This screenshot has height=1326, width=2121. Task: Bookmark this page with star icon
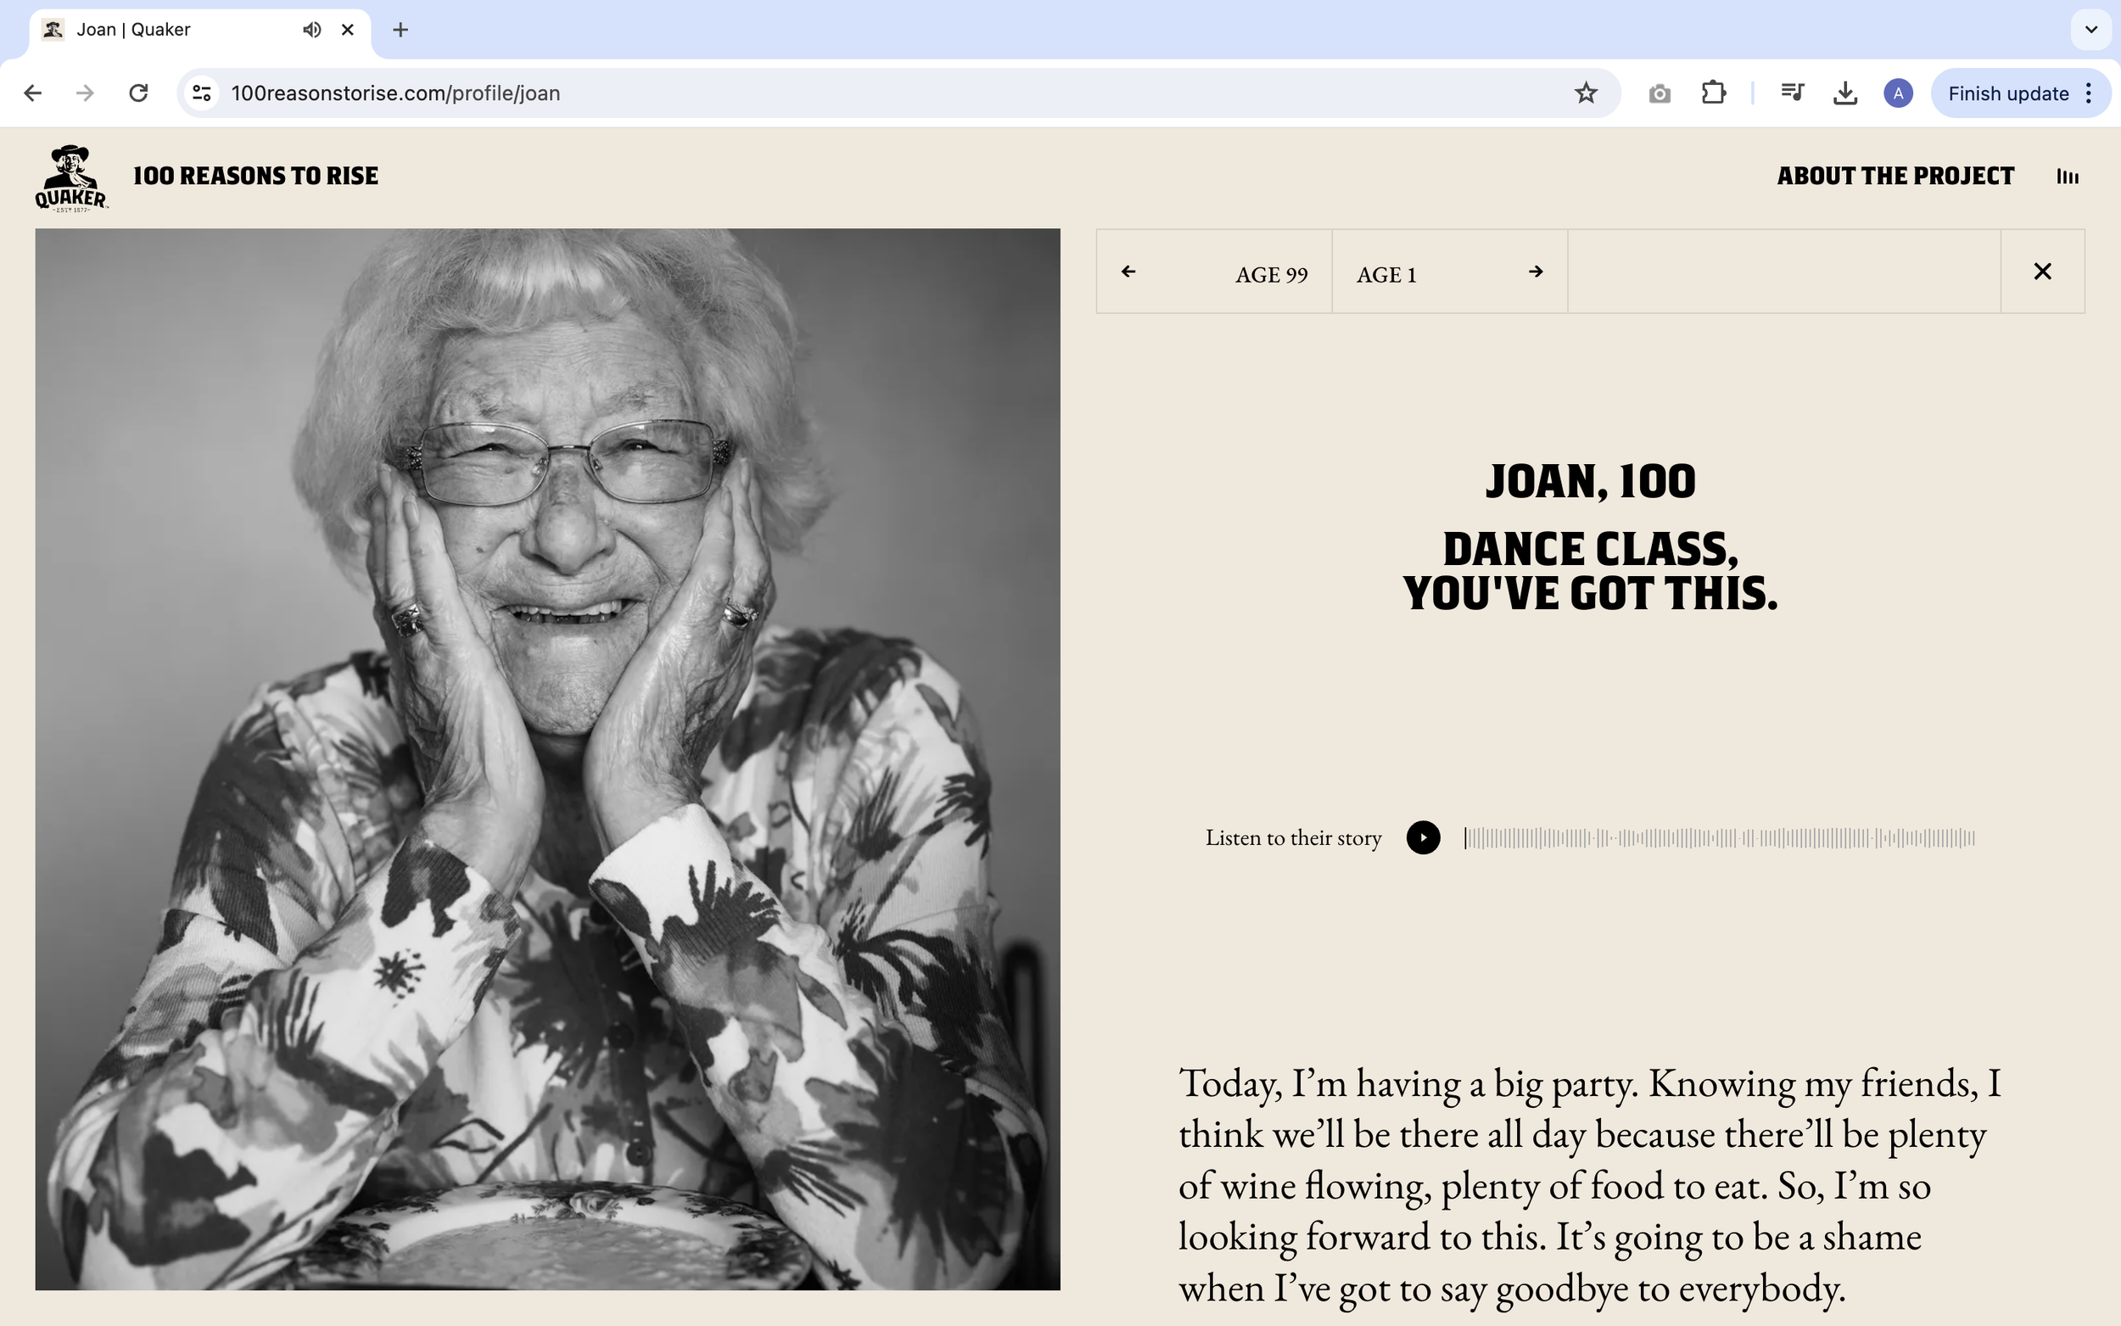coord(1586,93)
